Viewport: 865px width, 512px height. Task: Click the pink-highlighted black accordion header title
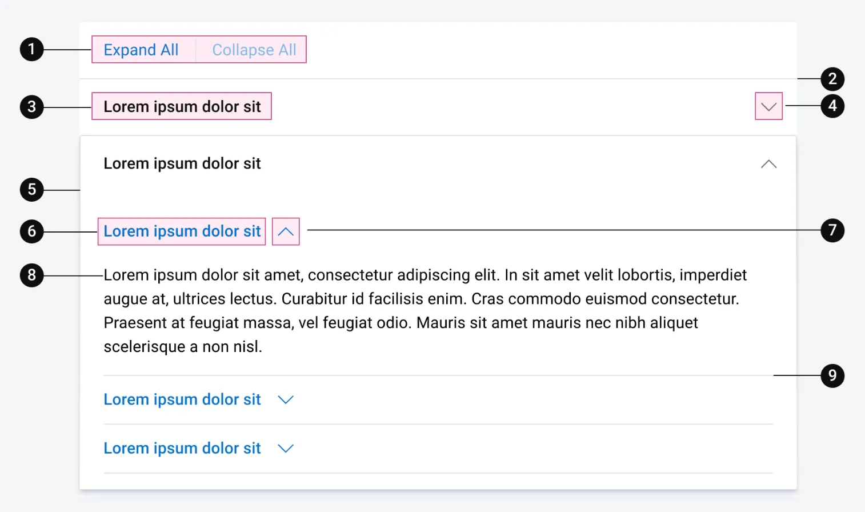click(182, 106)
